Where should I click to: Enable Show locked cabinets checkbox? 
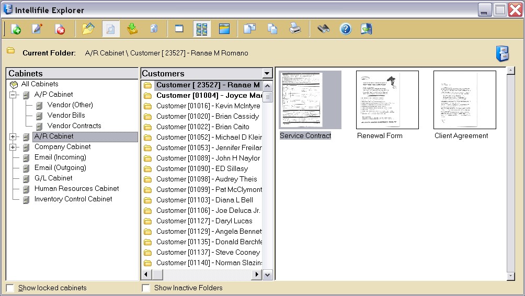point(10,288)
